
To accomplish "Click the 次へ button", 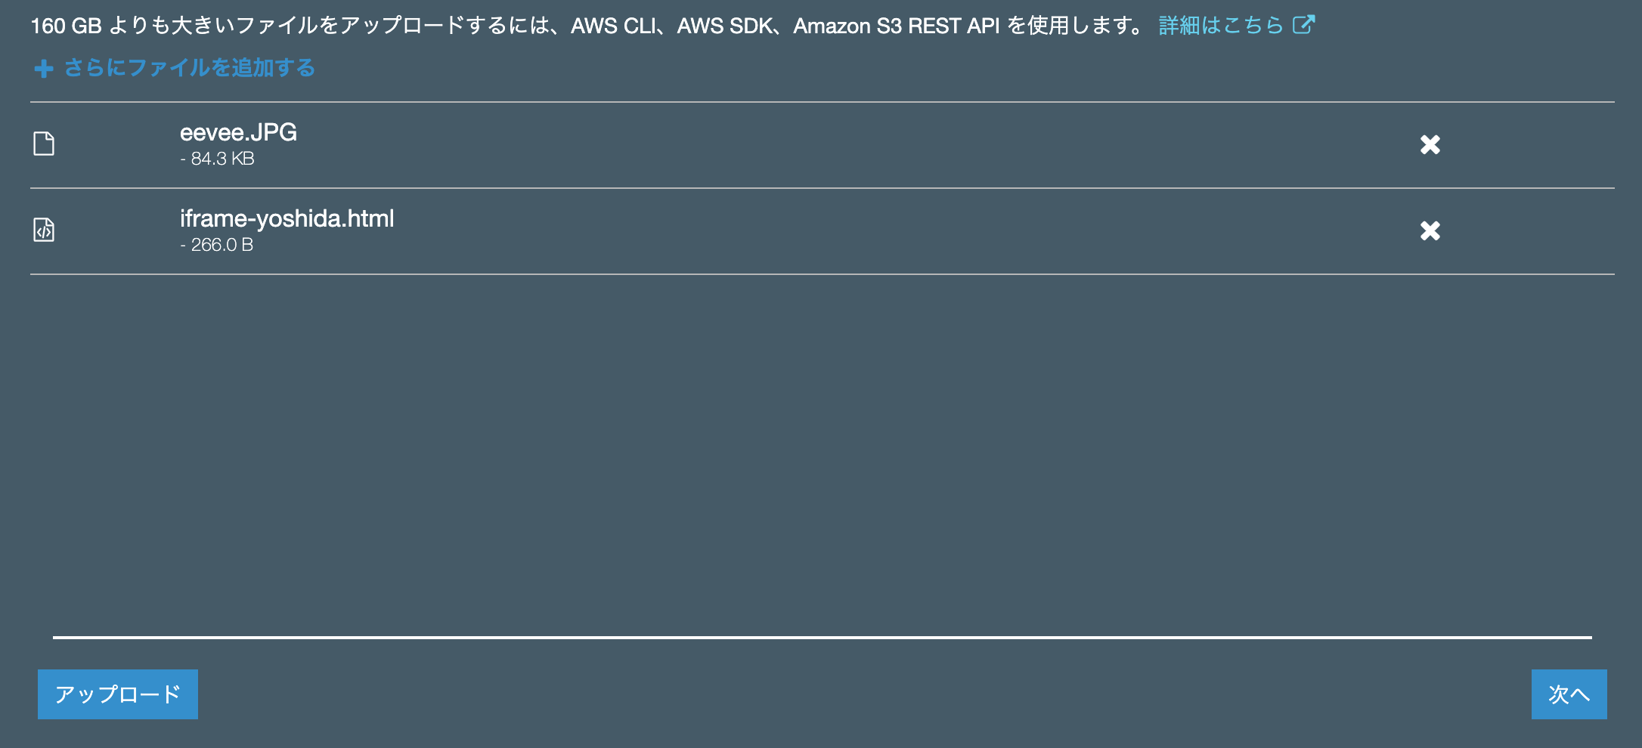I will (1569, 694).
